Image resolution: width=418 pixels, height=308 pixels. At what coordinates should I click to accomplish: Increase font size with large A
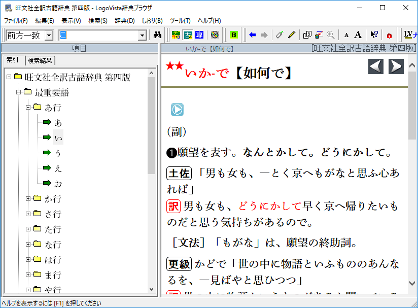pyautogui.click(x=358, y=35)
